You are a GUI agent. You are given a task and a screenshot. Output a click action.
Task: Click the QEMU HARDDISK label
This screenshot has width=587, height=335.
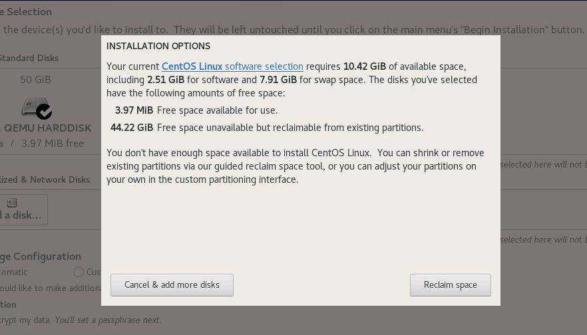[46, 128]
